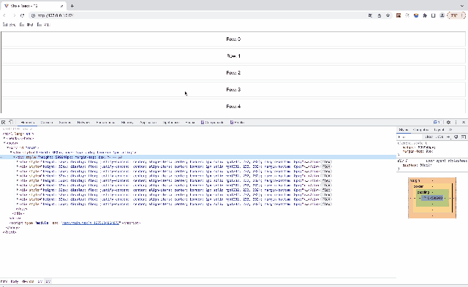The image size is (468, 287).
Task: Switch to the Console tab
Action: click(47, 122)
